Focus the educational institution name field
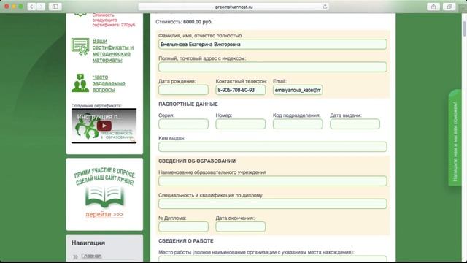Image resolution: width=467 pixels, height=263 pixels. pos(272,180)
